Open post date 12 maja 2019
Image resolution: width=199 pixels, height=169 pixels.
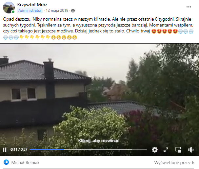pos(57,10)
